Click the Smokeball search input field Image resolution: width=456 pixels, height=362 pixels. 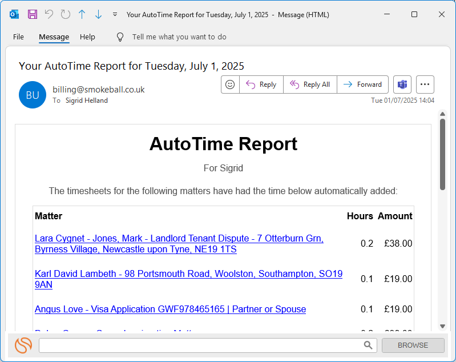[x=208, y=345]
